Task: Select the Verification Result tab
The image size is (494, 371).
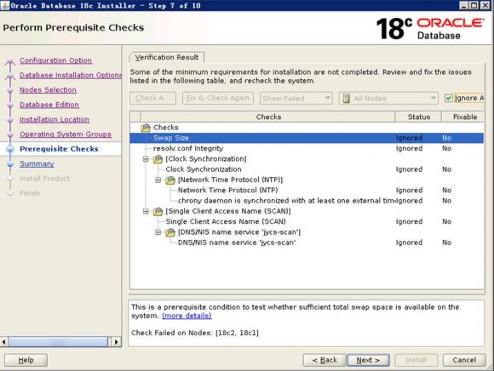Action: coord(167,57)
